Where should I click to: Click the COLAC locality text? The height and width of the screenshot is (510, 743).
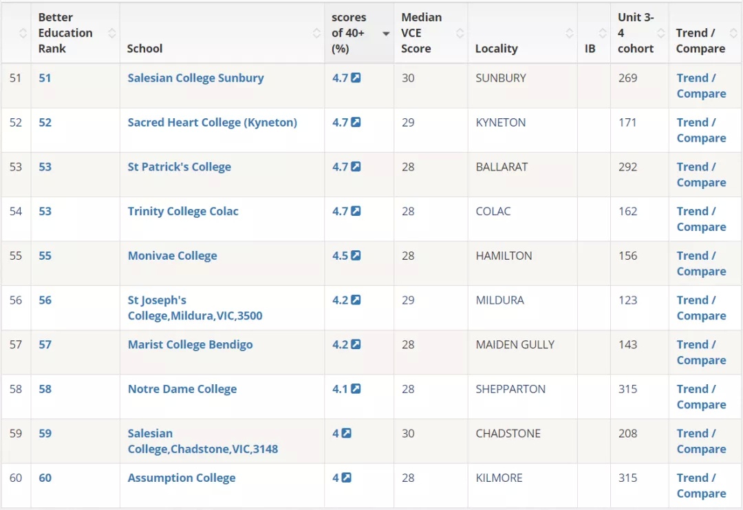pyautogui.click(x=493, y=212)
